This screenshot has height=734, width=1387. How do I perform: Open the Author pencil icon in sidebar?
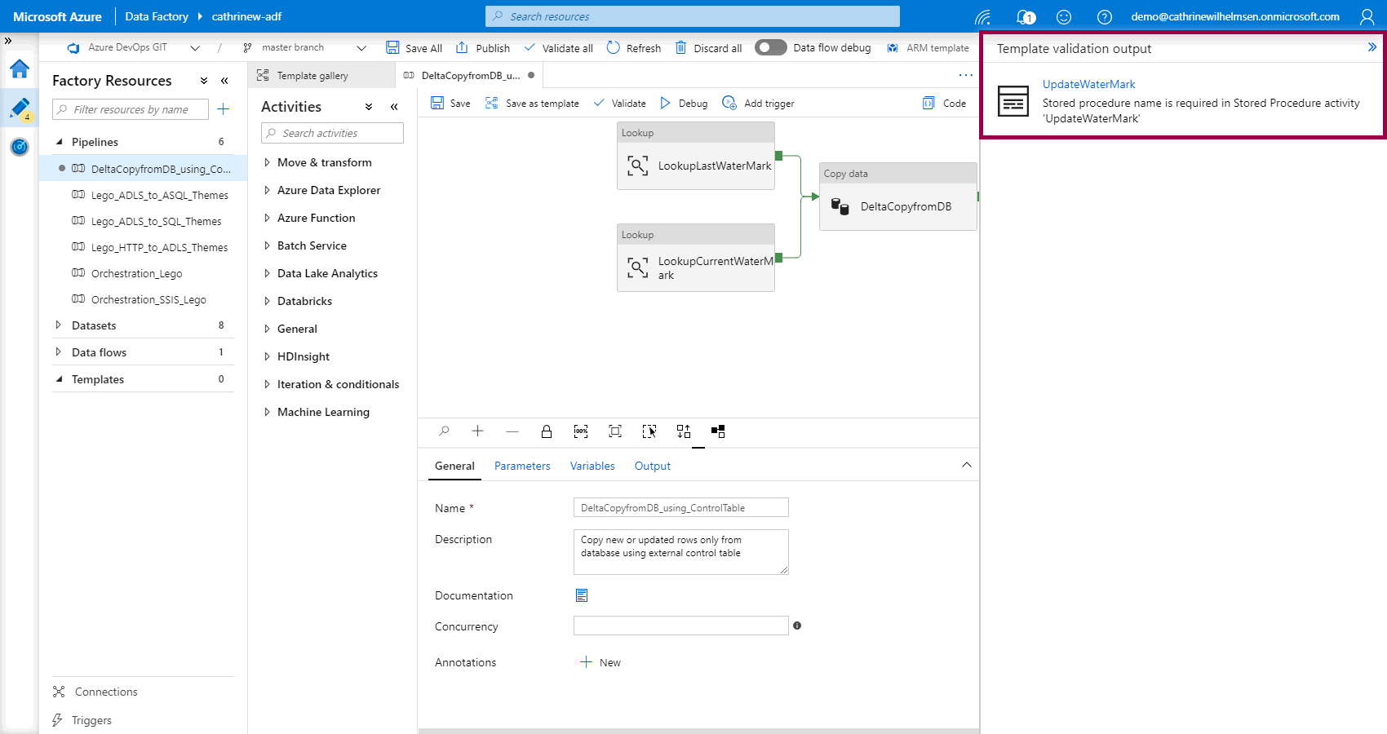pyautogui.click(x=20, y=108)
